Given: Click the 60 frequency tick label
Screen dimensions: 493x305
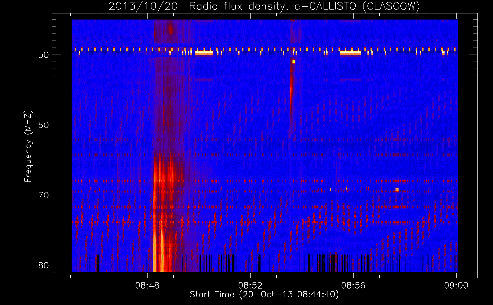Looking at the screenshot, I should tap(44, 125).
